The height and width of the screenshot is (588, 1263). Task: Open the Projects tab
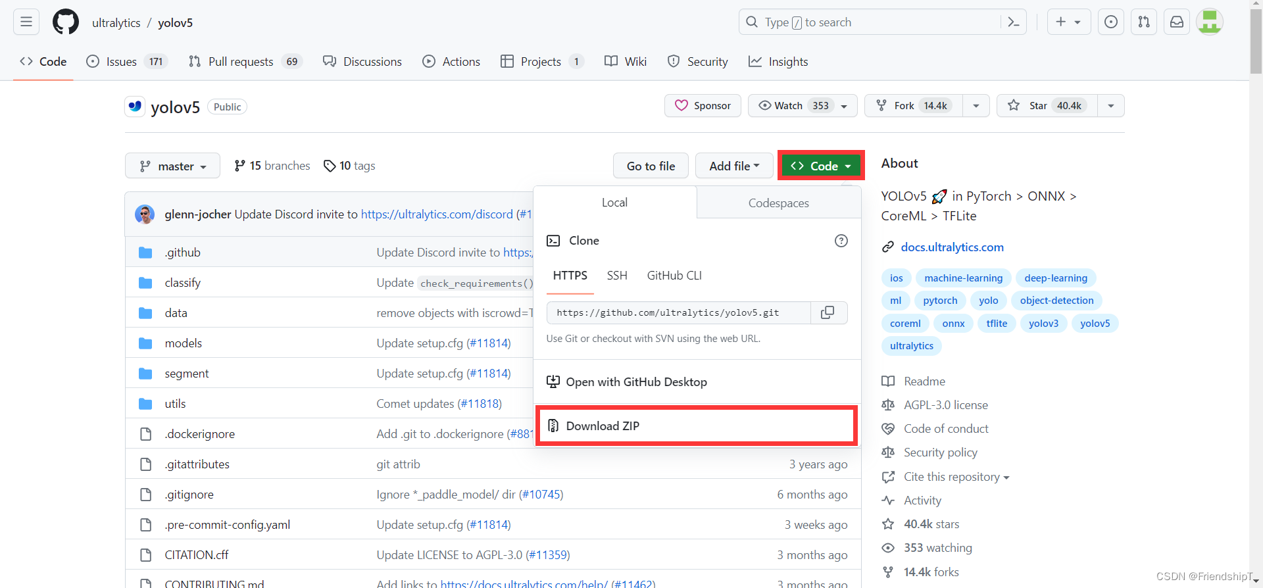[542, 61]
